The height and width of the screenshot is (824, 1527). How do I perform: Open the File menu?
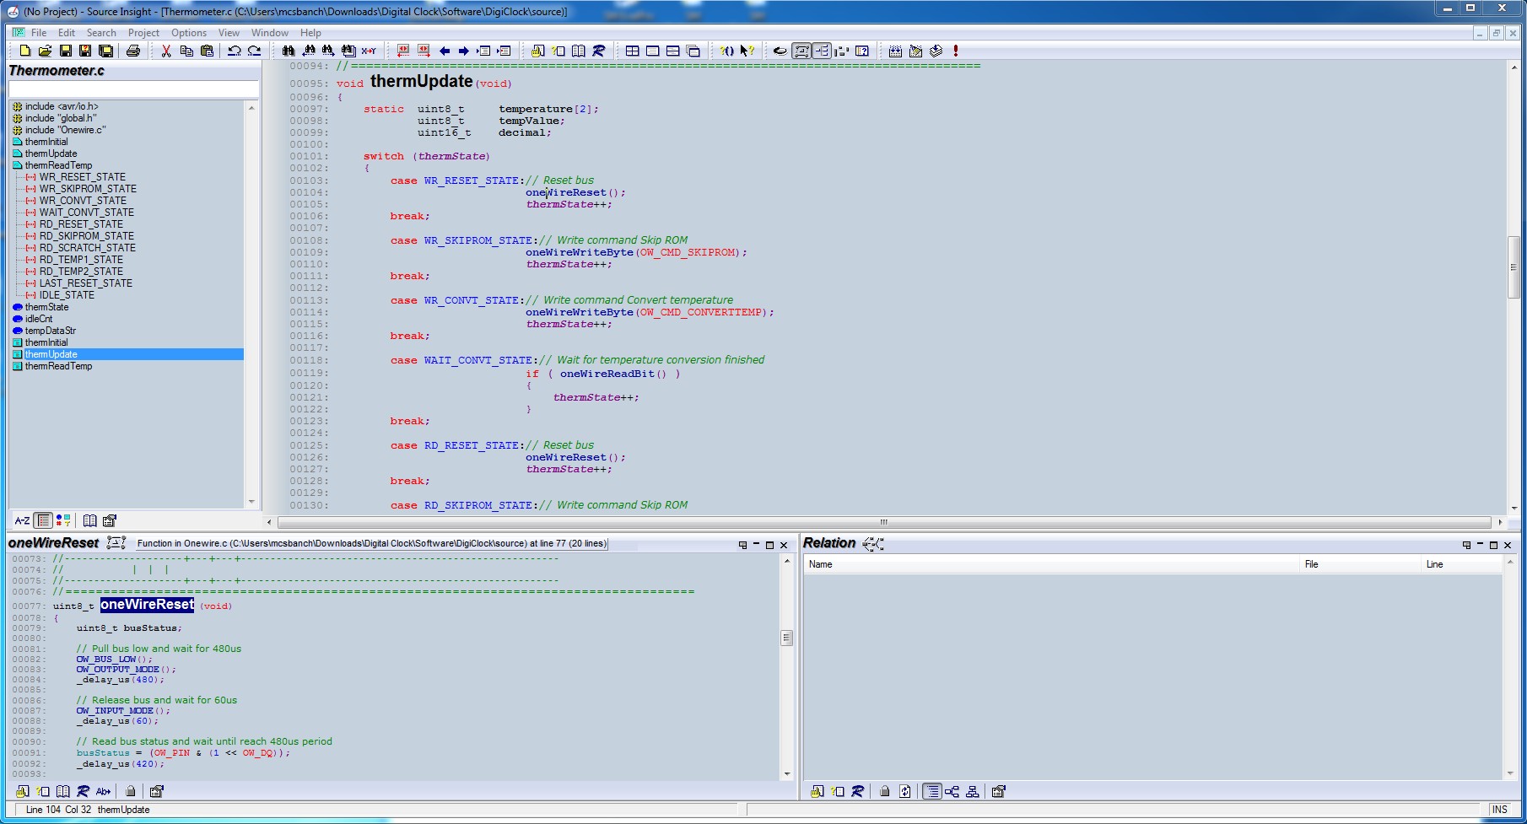click(39, 33)
